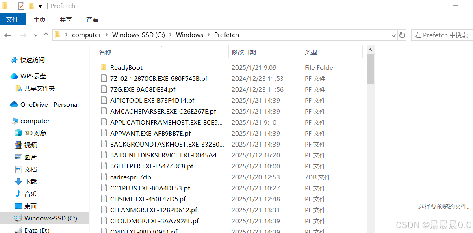The image size is (473, 233).
Task: Click the CLOUDMGR.EXE-3AA7928E.pf file icon
Action: coord(104,221)
